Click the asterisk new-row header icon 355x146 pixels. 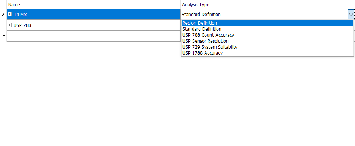click(3, 36)
